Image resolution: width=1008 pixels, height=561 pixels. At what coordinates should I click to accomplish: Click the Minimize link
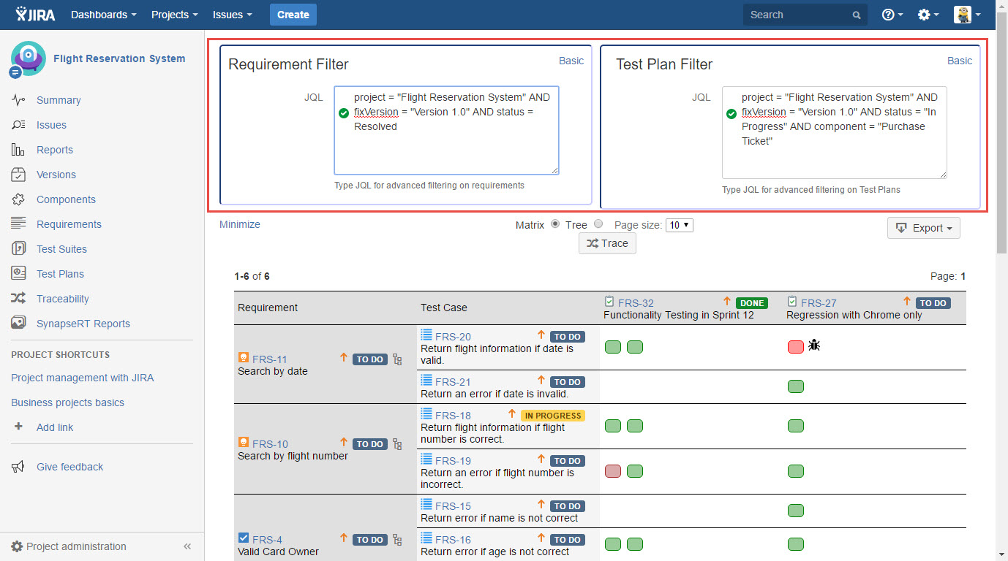[x=240, y=224]
